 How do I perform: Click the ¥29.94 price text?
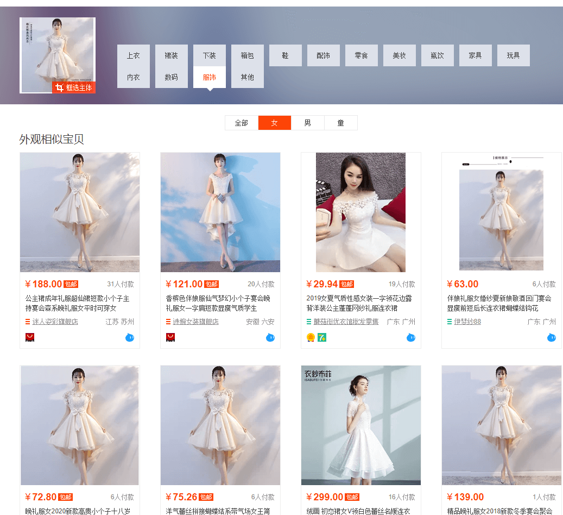[322, 284]
